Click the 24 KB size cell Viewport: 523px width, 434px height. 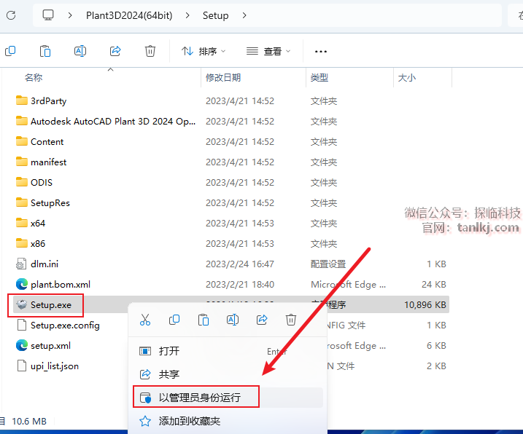(433, 285)
